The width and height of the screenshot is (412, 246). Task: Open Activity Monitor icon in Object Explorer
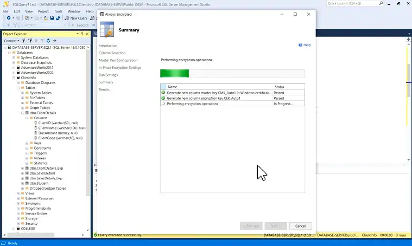coord(54,41)
